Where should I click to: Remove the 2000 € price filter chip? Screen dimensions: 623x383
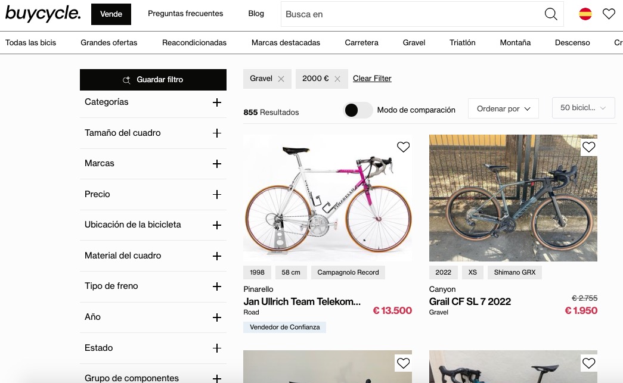pyautogui.click(x=337, y=79)
